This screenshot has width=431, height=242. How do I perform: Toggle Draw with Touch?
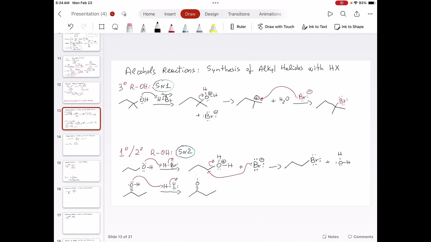click(276, 27)
